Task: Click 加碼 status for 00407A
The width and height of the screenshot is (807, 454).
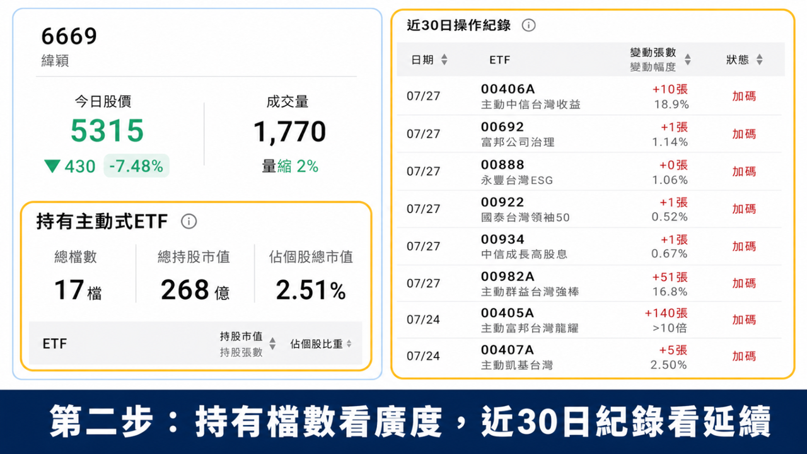Action: tap(744, 357)
